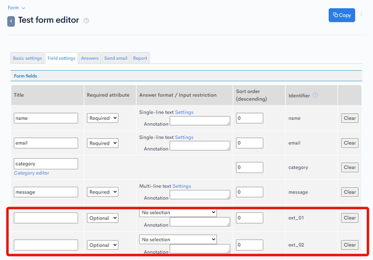Open Optional dropdown in ext_01 row
This screenshot has width=373, height=260.
[103, 218]
